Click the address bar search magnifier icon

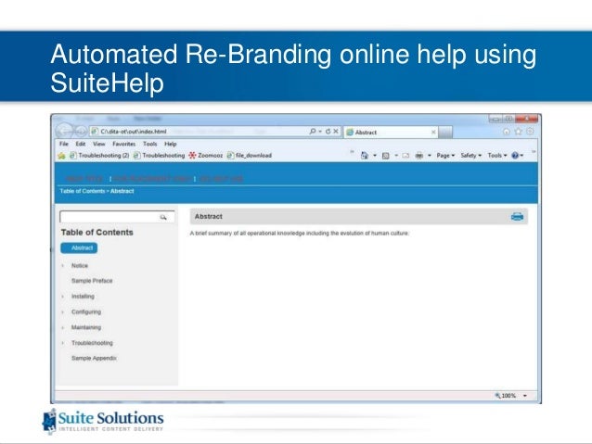[313, 132]
